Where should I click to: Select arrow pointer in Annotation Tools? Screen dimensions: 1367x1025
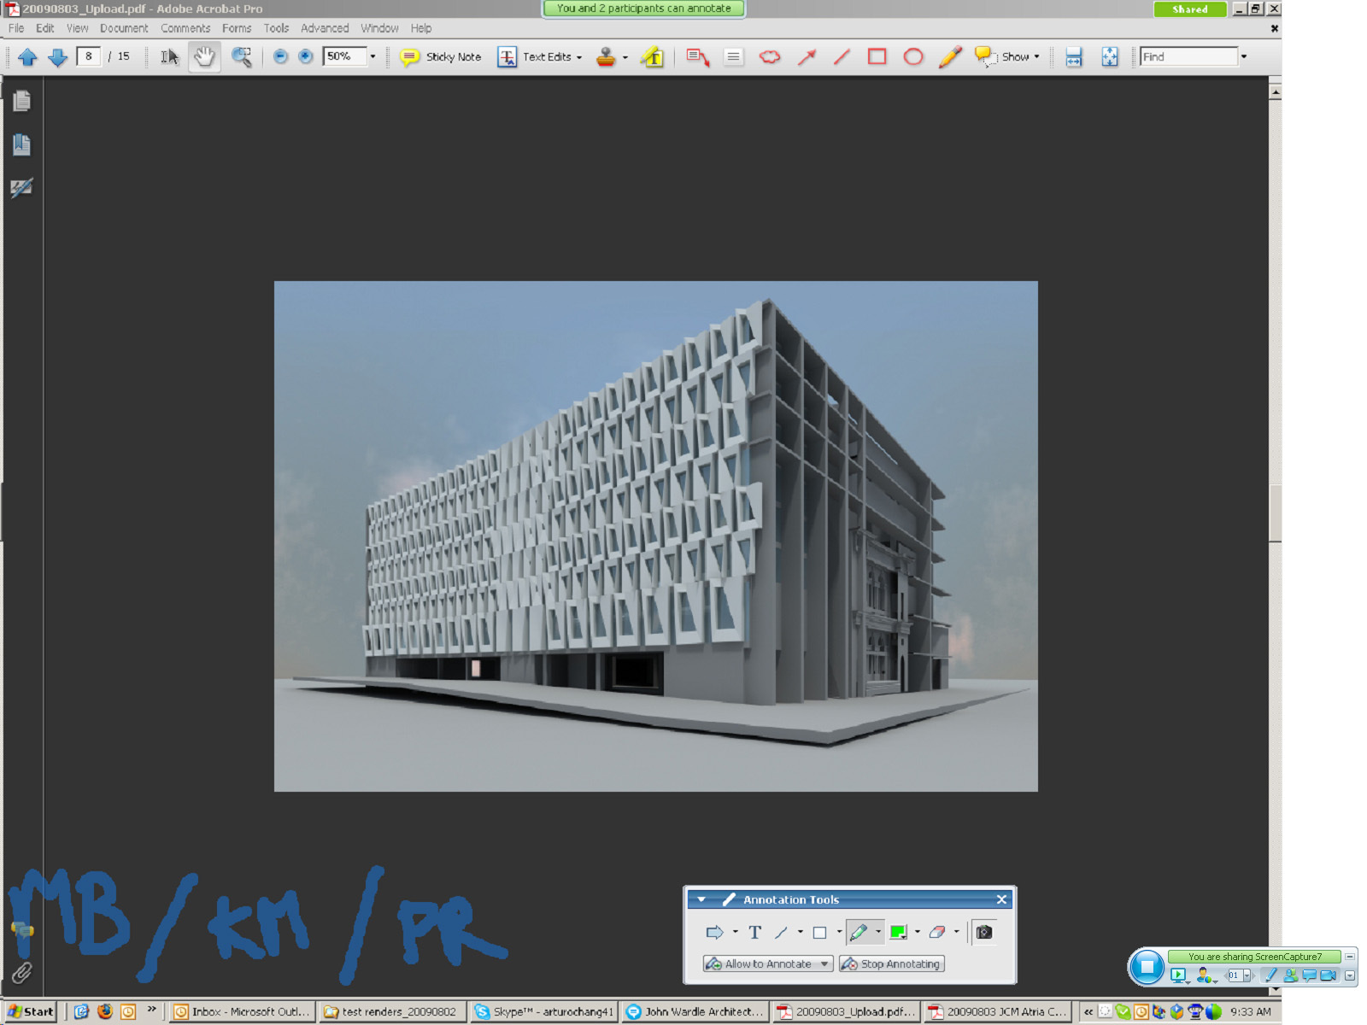(714, 933)
